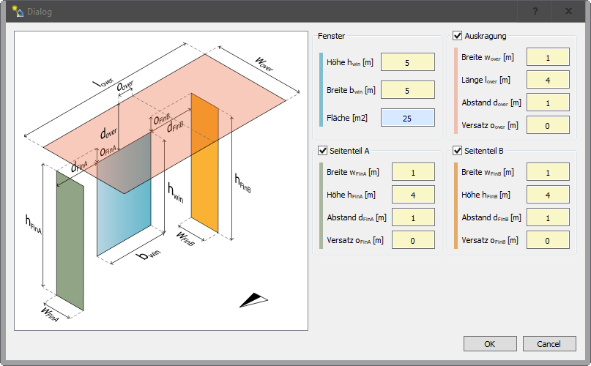The image size is (591, 366).
Task: Click the 'wFinA' dimension label in diagram
Action: pos(50,314)
